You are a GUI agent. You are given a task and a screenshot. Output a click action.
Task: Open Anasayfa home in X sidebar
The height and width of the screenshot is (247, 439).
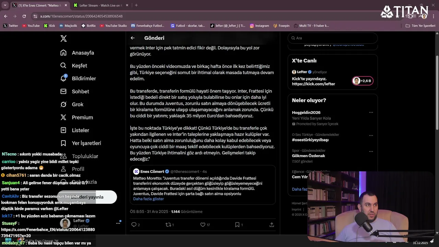(x=77, y=53)
